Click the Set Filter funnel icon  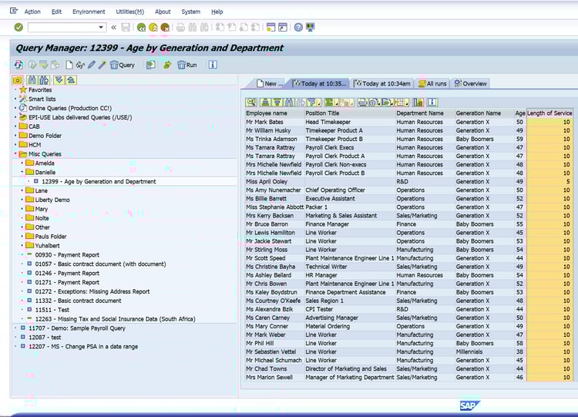(314, 102)
